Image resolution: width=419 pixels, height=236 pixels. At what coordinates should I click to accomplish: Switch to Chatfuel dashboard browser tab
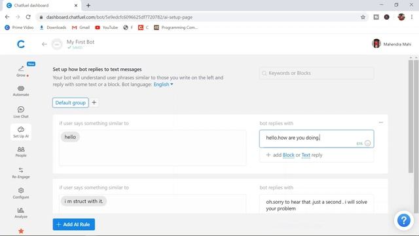point(41,5)
